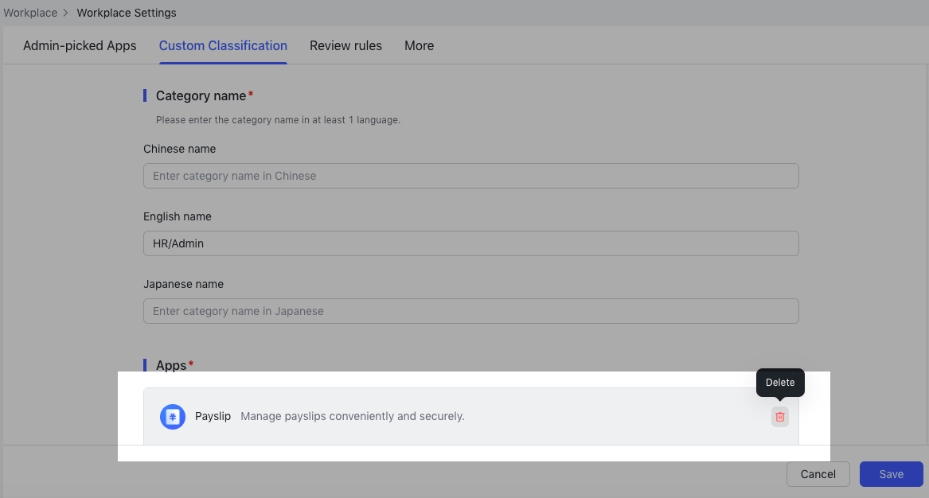
Task: Click the Apps section heading
Action: click(171, 365)
